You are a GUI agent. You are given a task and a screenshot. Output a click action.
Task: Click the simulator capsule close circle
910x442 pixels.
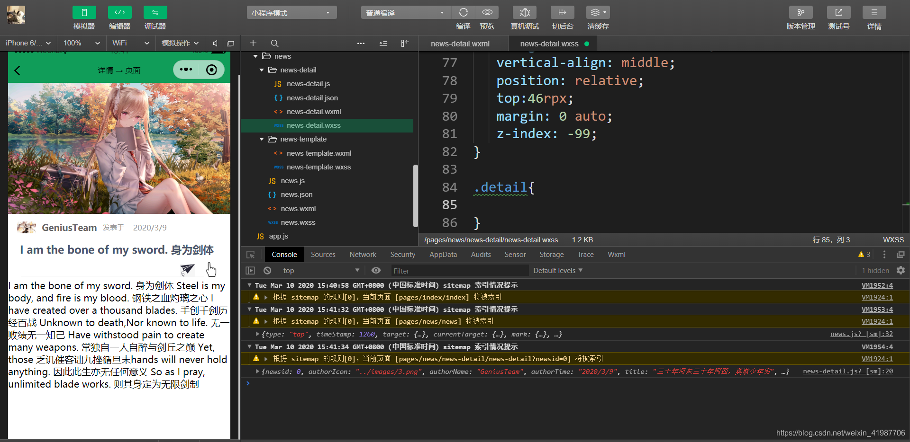[x=211, y=70]
